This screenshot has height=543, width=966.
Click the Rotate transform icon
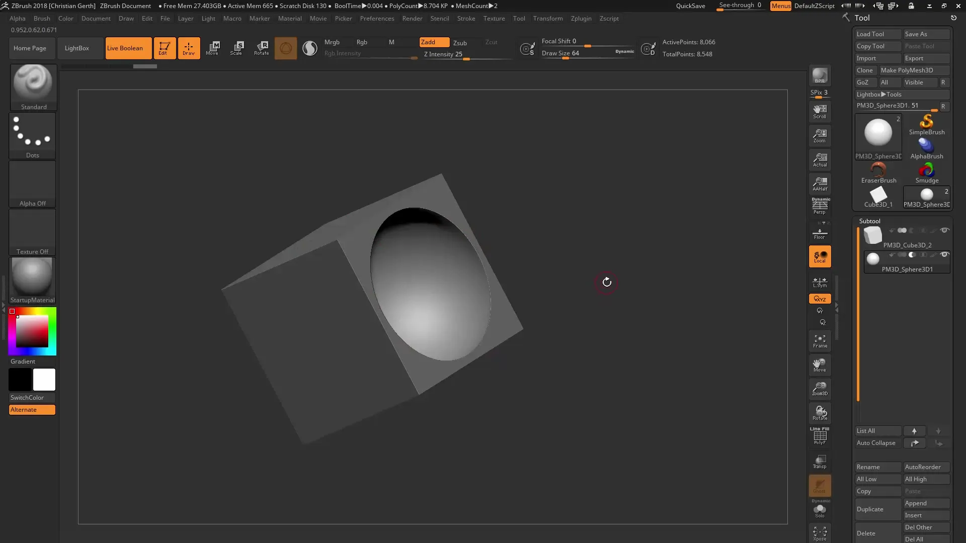tap(261, 48)
